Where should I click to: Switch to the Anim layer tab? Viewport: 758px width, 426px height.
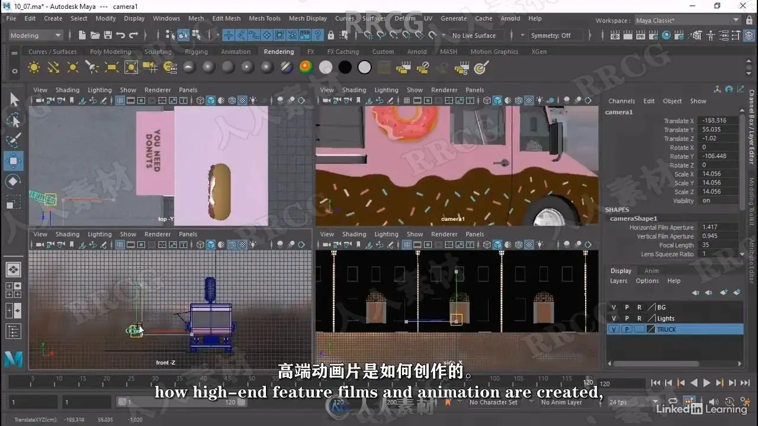(x=651, y=270)
